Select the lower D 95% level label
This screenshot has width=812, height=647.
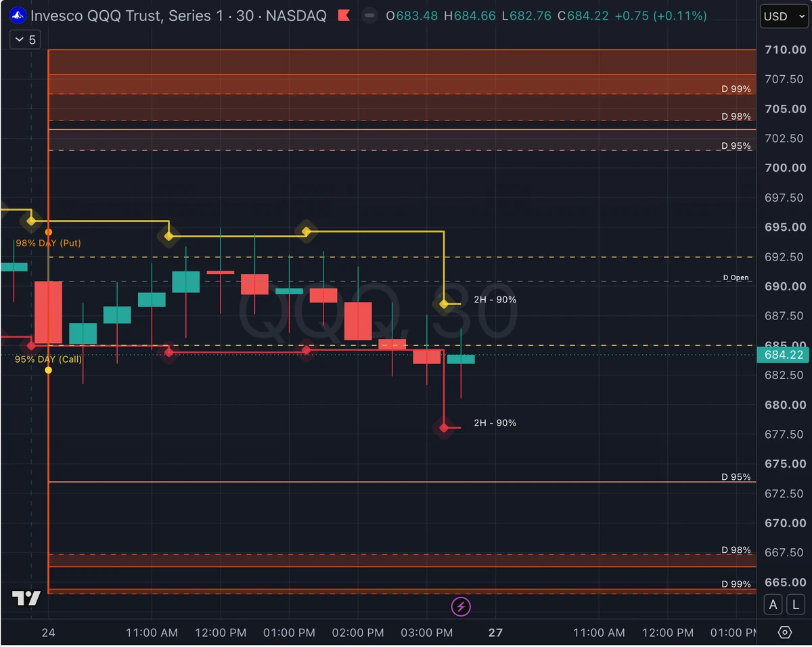[736, 477]
